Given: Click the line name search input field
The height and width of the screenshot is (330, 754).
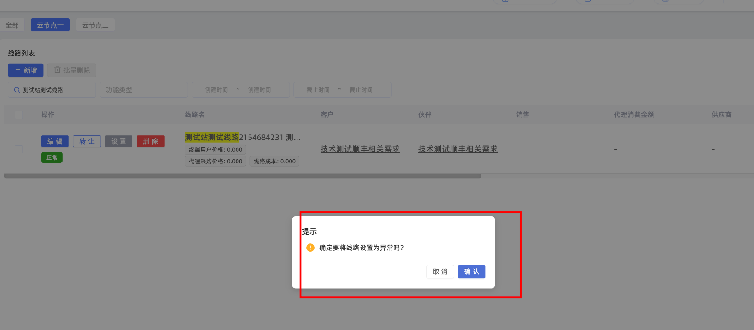Looking at the screenshot, I should pyautogui.click(x=56, y=90).
